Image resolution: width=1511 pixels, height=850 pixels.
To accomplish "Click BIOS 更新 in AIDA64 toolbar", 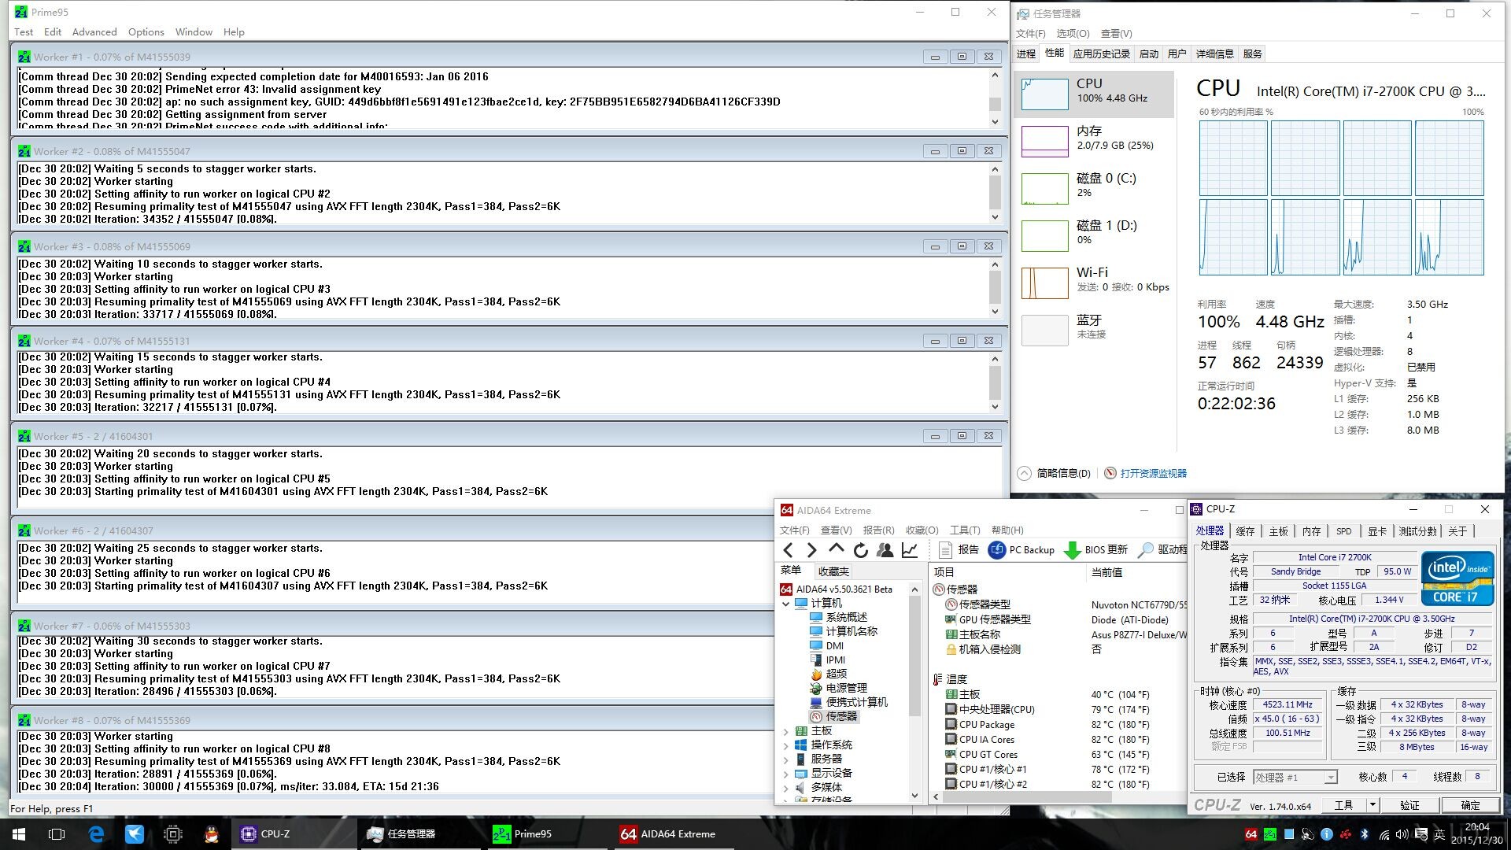I will [x=1096, y=550].
